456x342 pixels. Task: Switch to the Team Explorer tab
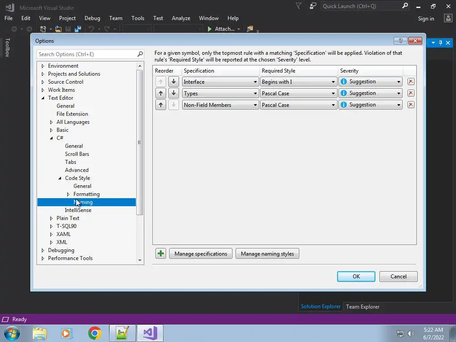[x=362, y=306]
